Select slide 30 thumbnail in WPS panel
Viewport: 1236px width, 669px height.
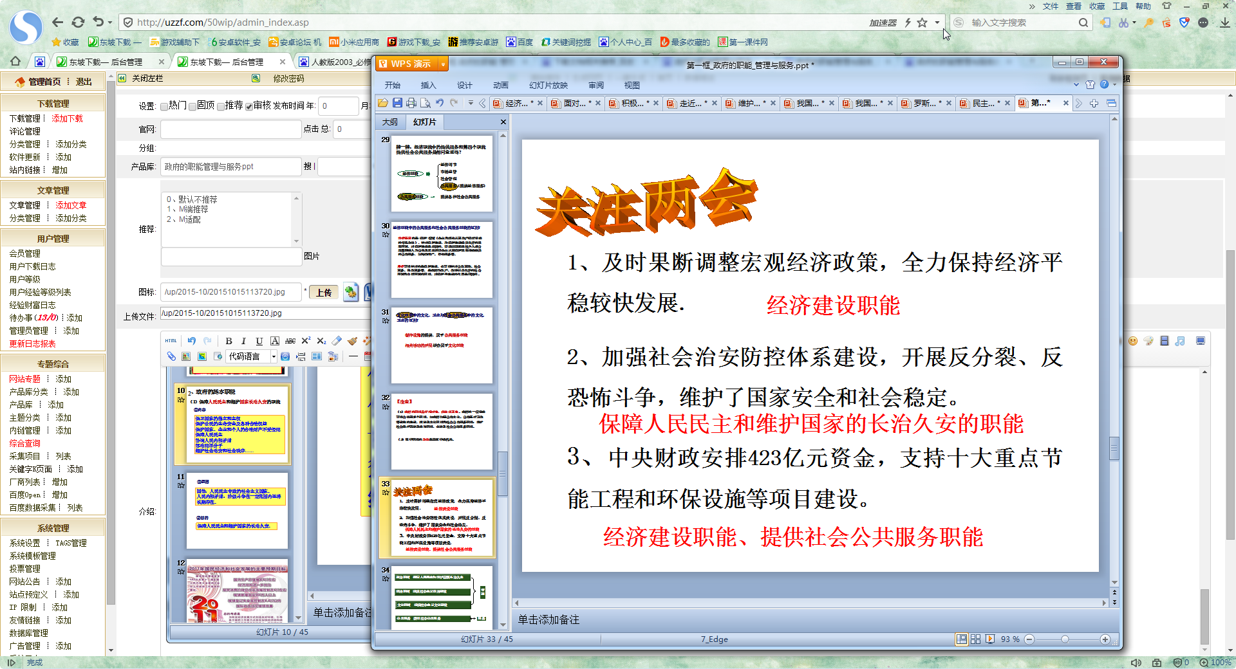tap(442, 259)
